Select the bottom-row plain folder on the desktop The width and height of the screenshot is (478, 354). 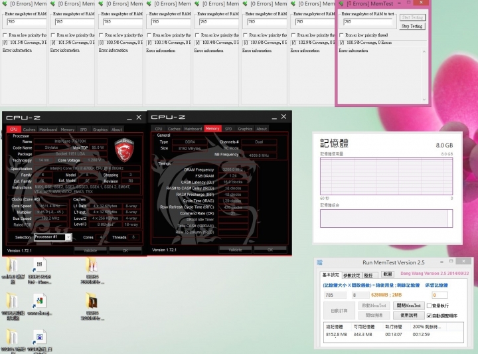[12, 337]
